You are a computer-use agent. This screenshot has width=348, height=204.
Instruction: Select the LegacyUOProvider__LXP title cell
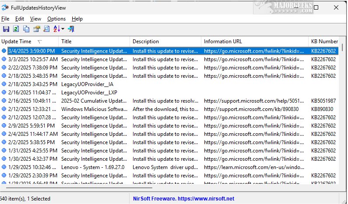coord(89,92)
